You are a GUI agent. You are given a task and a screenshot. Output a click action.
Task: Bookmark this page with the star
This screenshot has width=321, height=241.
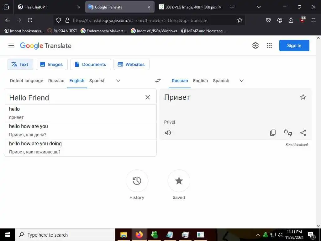click(x=240, y=20)
